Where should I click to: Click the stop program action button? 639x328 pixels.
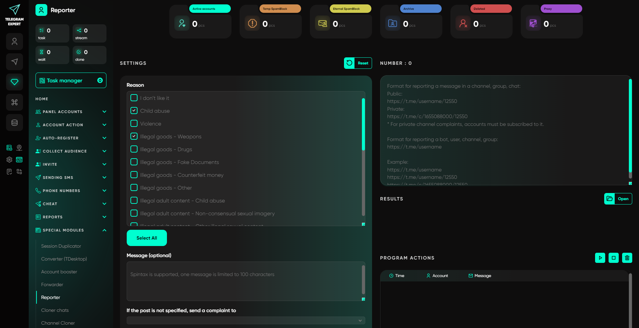pyautogui.click(x=613, y=258)
